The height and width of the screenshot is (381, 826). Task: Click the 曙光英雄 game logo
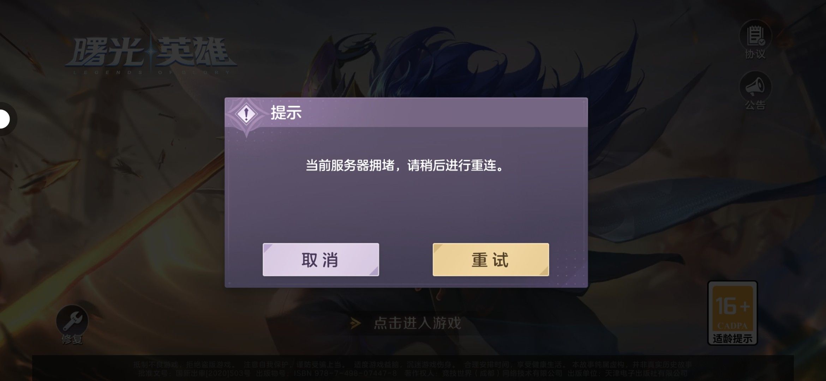(151, 53)
